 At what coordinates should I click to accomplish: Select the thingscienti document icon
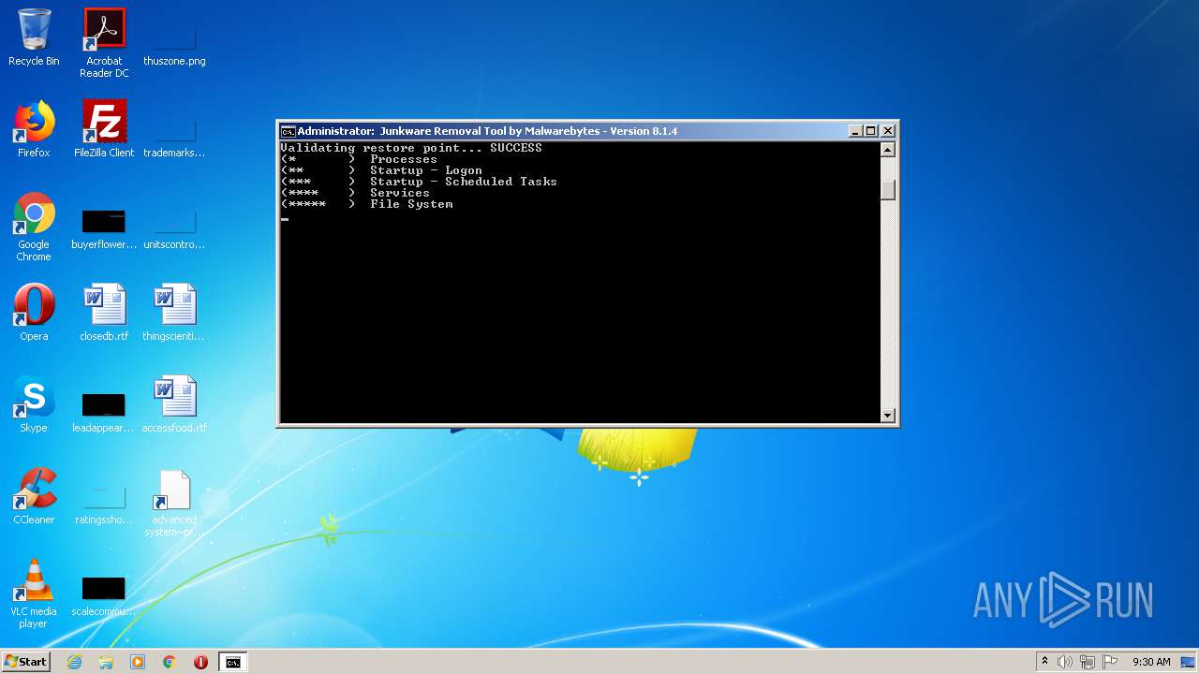[x=174, y=313]
